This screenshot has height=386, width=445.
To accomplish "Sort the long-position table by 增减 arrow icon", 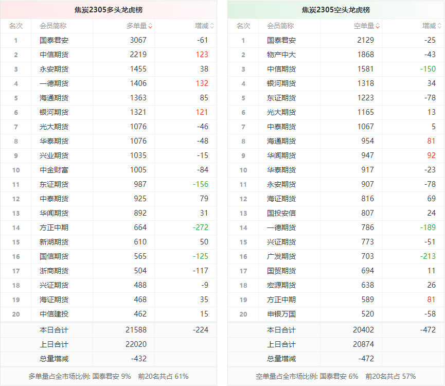I will tap(212, 26).
